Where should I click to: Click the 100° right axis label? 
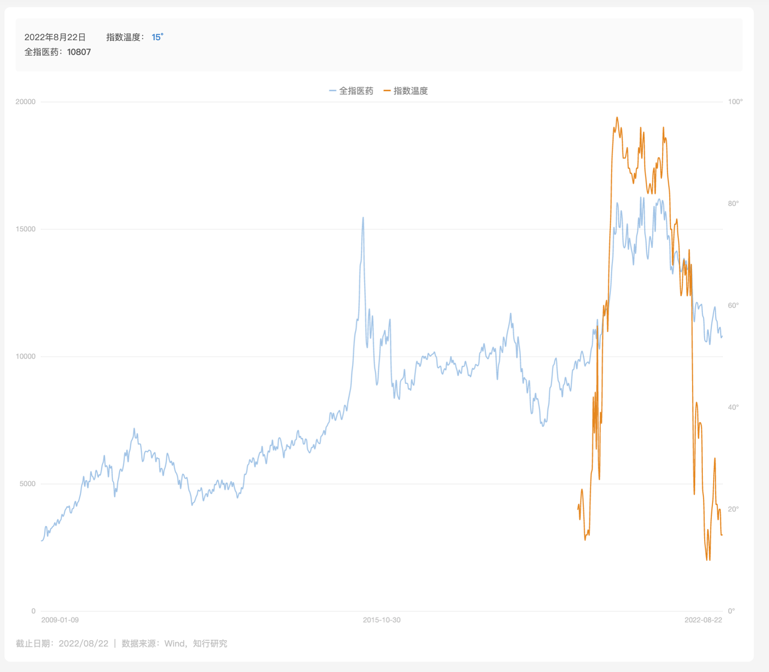click(x=735, y=102)
